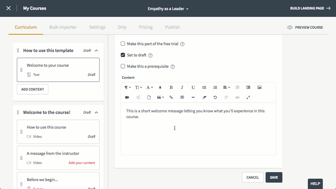The image size is (336, 189).
Task: Insert a video using the camera icon
Action: pos(127,97)
